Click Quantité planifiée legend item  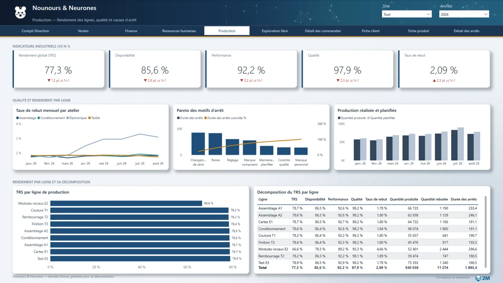381,118
